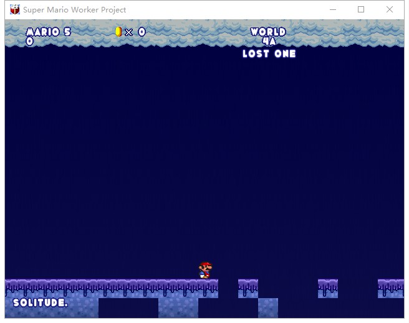Click the "WORLD" label in HUD
Image resolution: width=409 pixels, height=323 pixels.
pos(268,32)
